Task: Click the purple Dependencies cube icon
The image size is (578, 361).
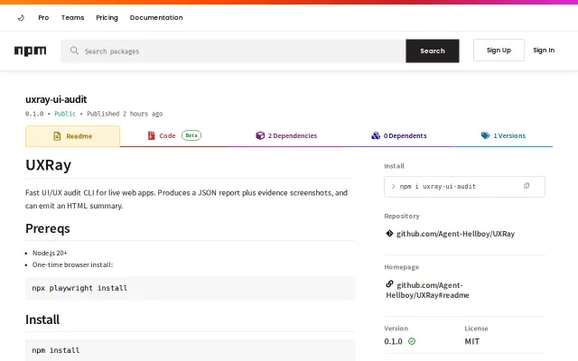Action: pos(260,135)
